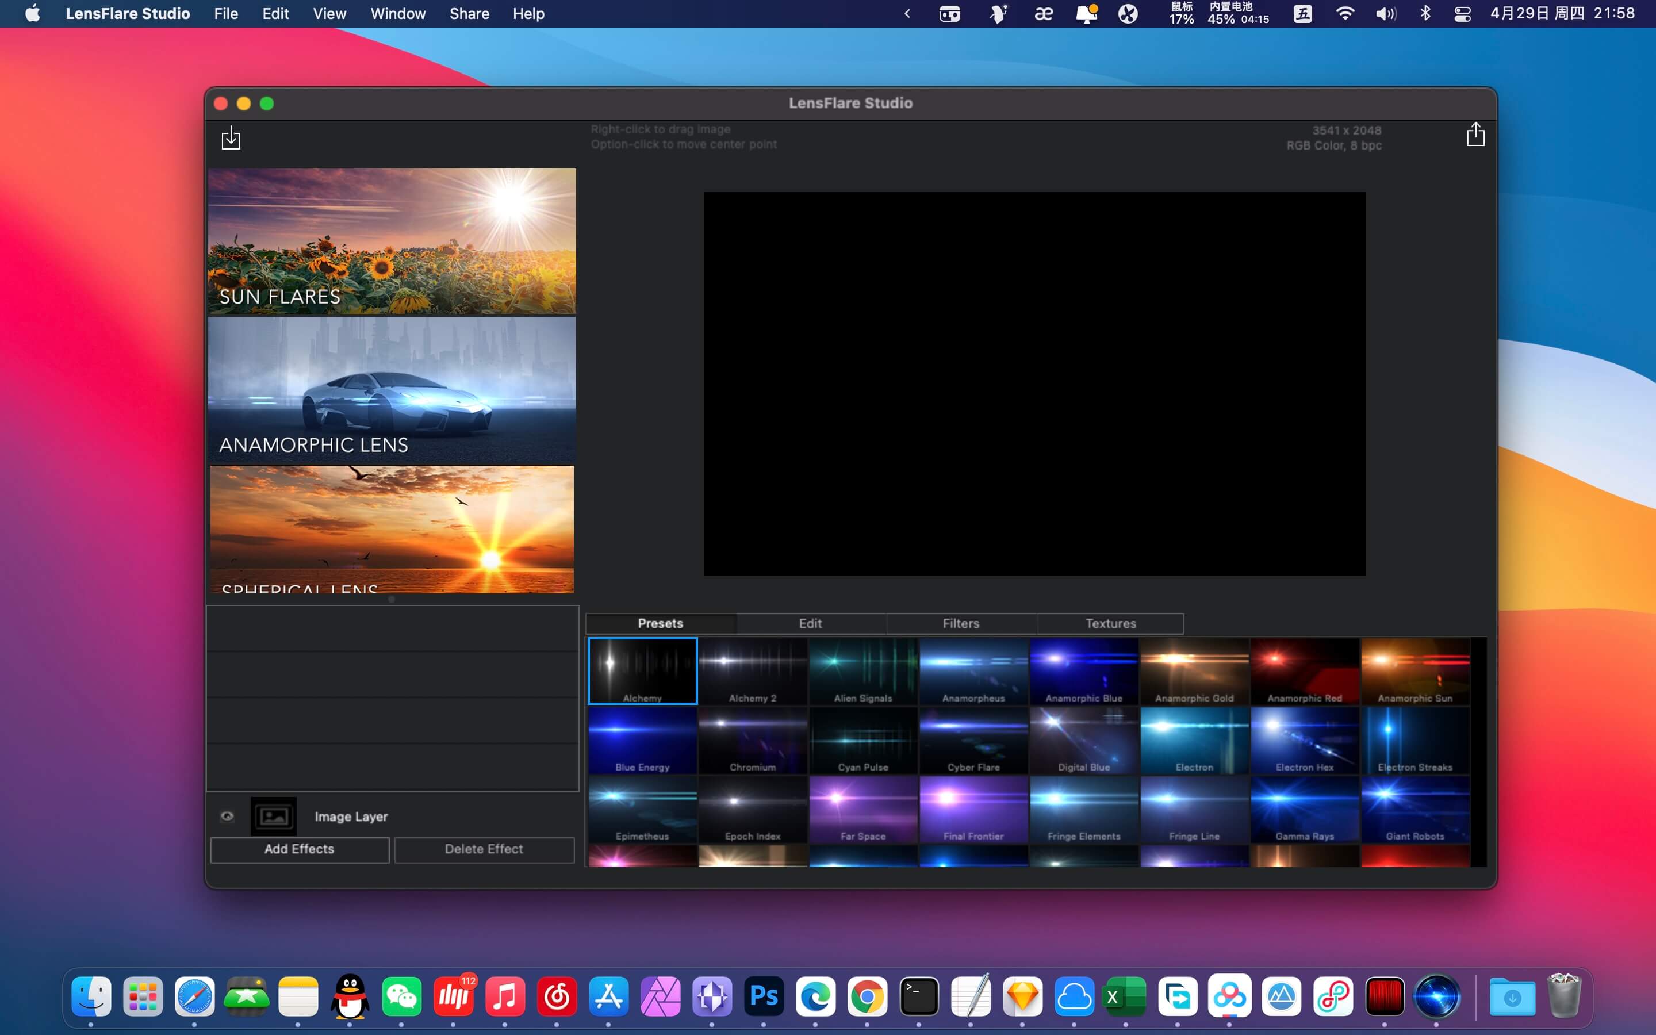Open the Trash in Dock
The image size is (1656, 1035).
(1565, 996)
